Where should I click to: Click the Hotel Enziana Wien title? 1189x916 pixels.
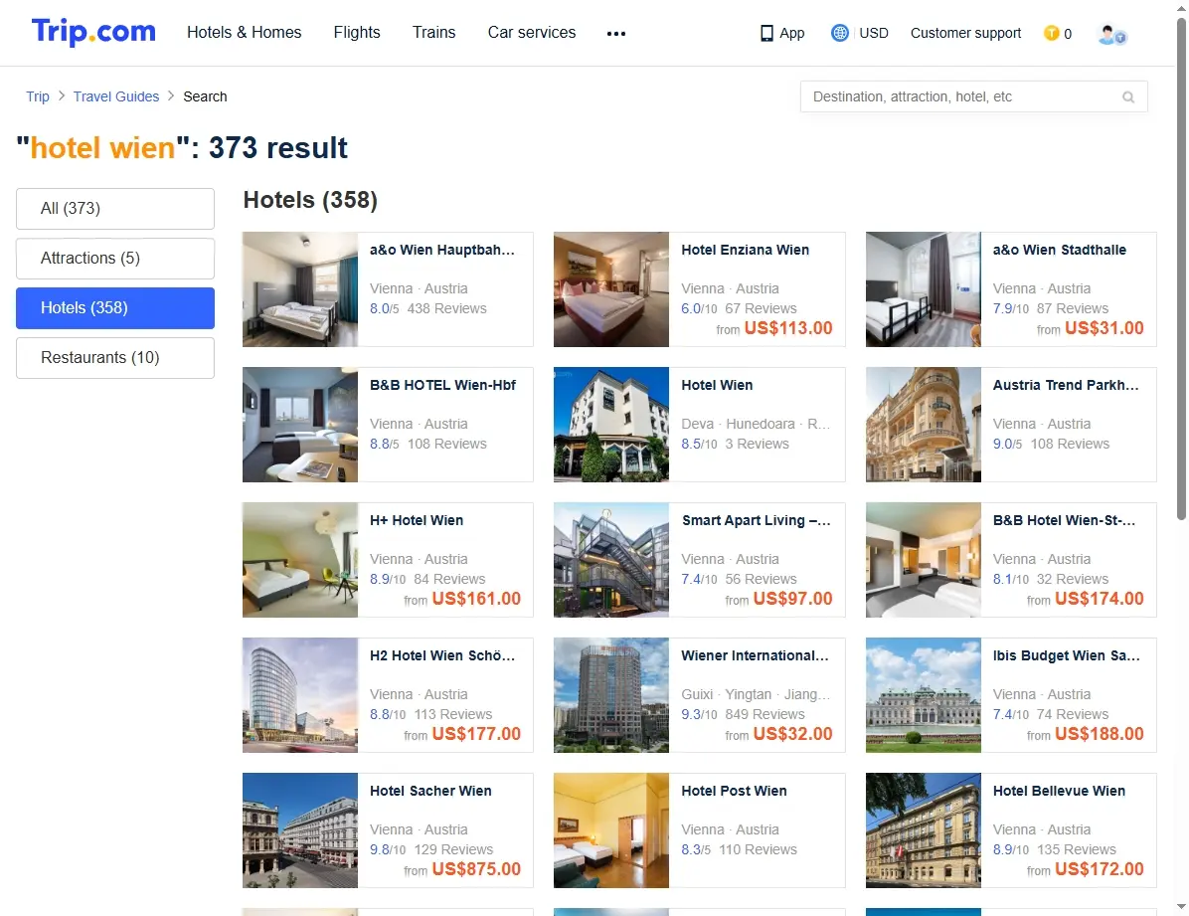745,250
